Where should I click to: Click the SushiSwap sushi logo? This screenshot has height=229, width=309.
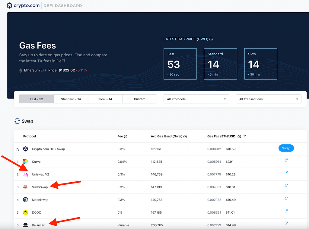25,187
